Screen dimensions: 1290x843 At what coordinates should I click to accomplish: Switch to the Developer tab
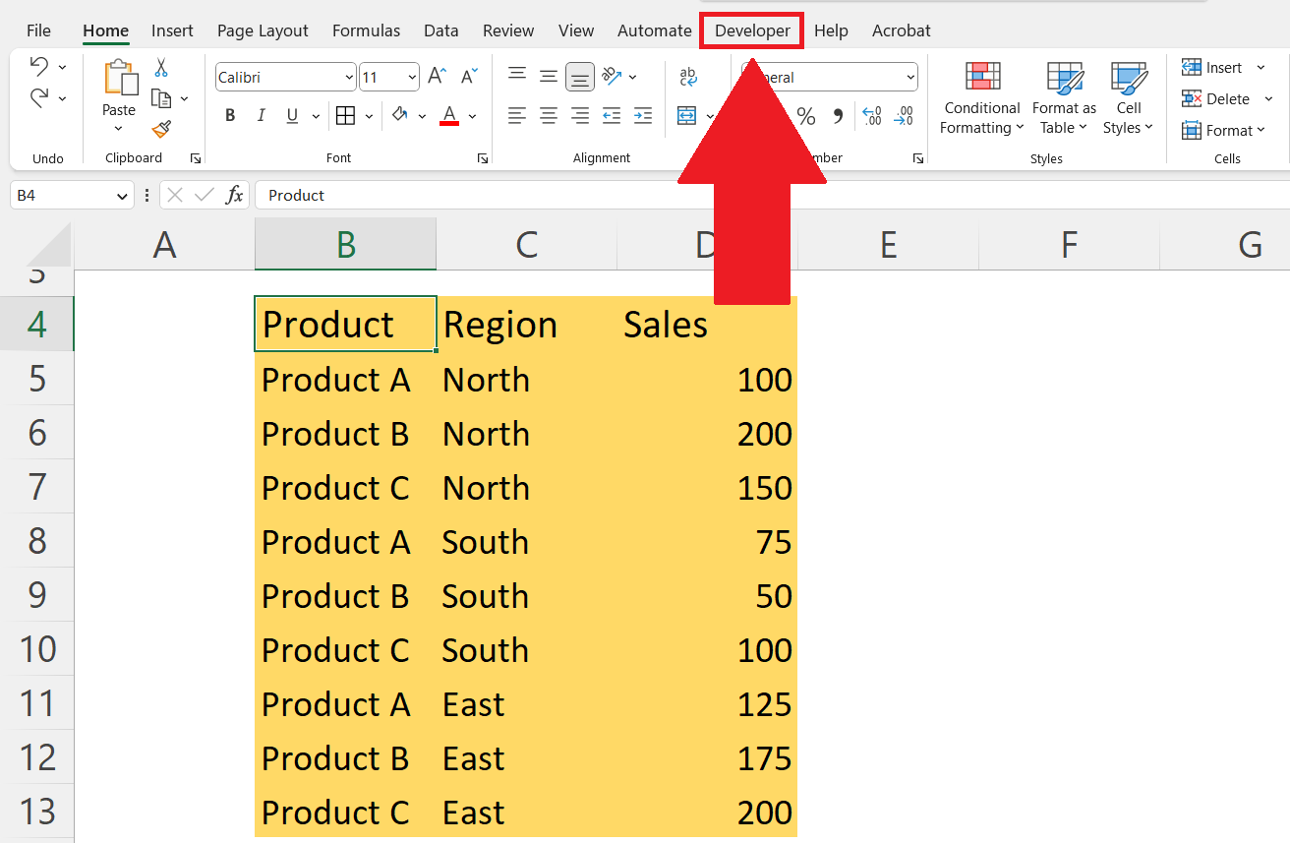(752, 30)
